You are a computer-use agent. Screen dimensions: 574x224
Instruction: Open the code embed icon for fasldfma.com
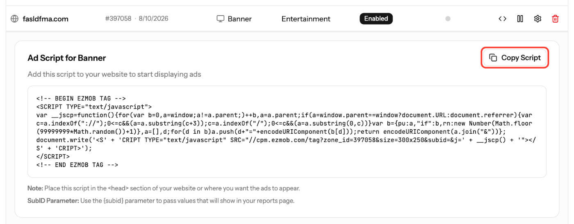tap(502, 19)
